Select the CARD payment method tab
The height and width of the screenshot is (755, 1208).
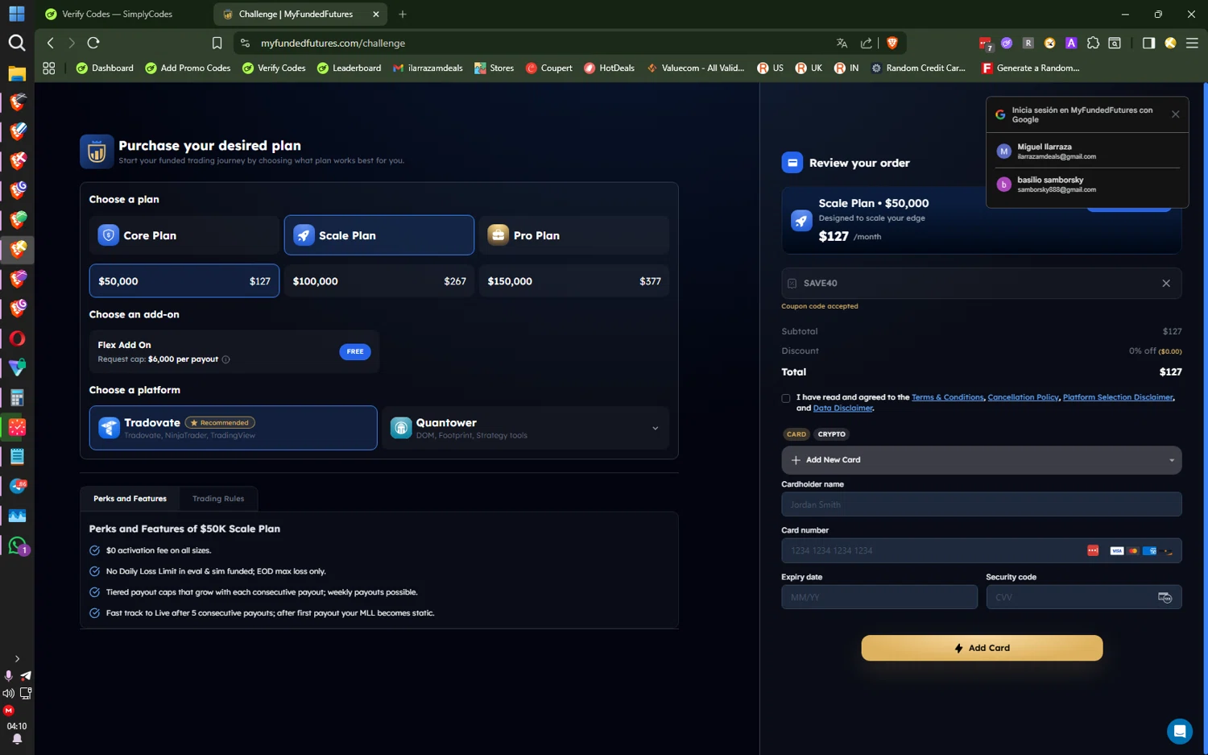coord(796,434)
